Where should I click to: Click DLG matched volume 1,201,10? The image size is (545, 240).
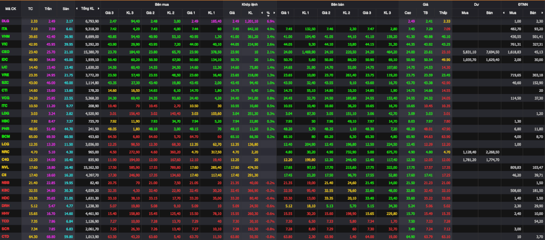(x=251, y=21)
